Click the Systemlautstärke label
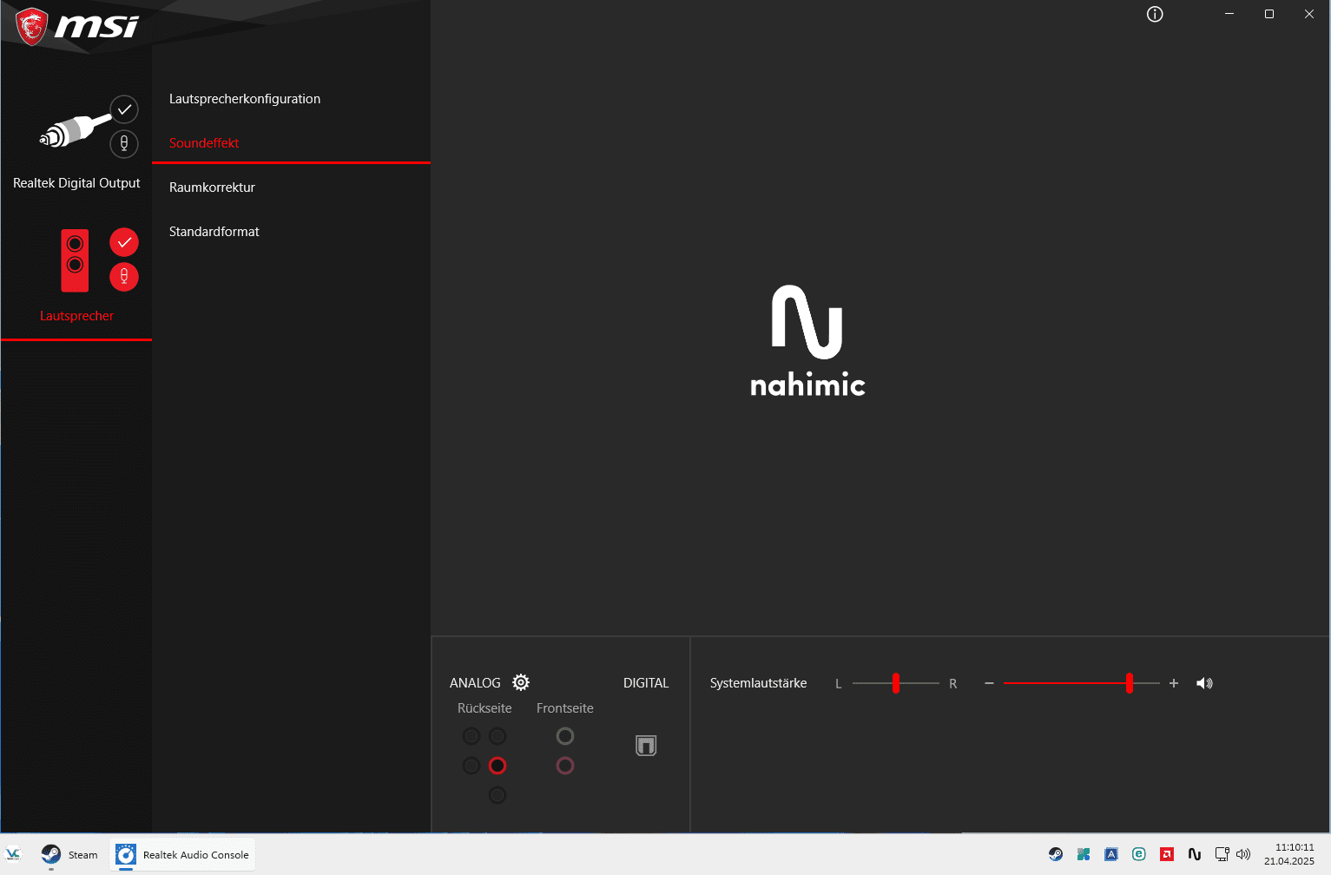Viewport: 1331px width, 875px height. click(x=758, y=683)
